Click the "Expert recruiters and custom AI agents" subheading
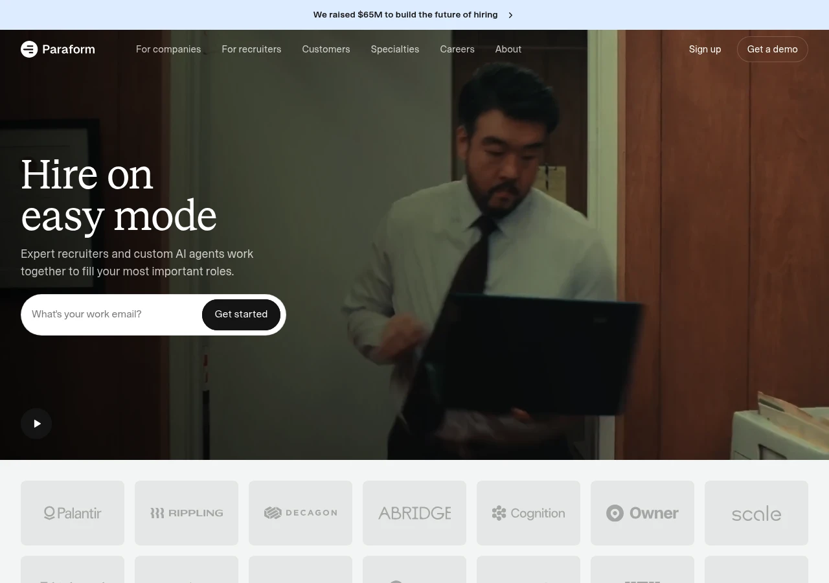The image size is (829, 583). [x=137, y=262]
